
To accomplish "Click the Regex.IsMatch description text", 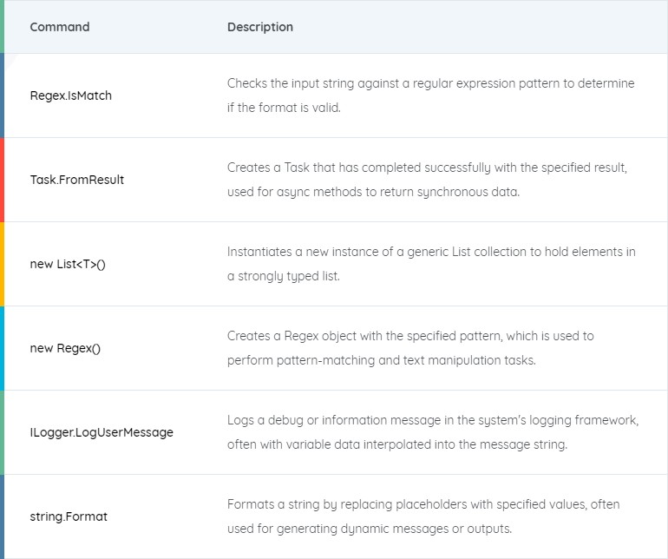I will pyautogui.click(x=430, y=95).
